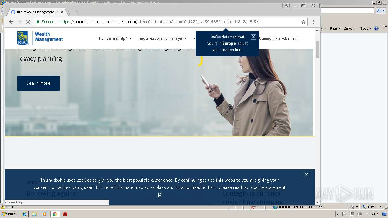Click the page vertical scrollbar thumb
Image resolution: width=388 pixels, height=218 pixels.
click(317, 49)
